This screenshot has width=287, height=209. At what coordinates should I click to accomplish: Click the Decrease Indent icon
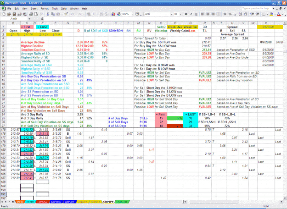[x=252, y=14]
